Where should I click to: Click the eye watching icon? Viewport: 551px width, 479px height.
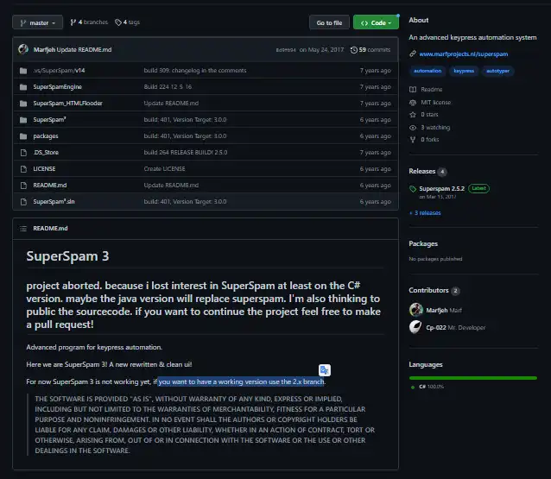tap(413, 128)
